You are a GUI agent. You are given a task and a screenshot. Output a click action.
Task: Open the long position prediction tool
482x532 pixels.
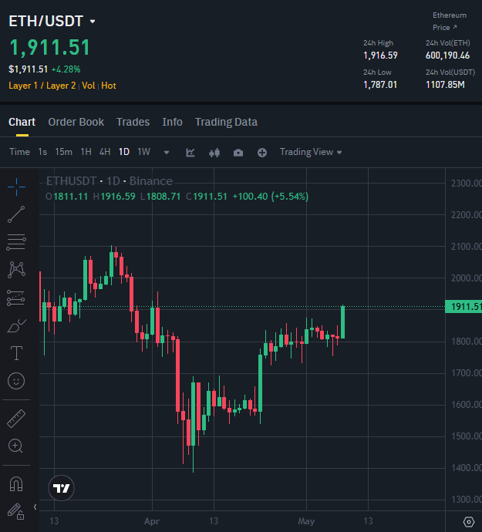click(x=16, y=298)
